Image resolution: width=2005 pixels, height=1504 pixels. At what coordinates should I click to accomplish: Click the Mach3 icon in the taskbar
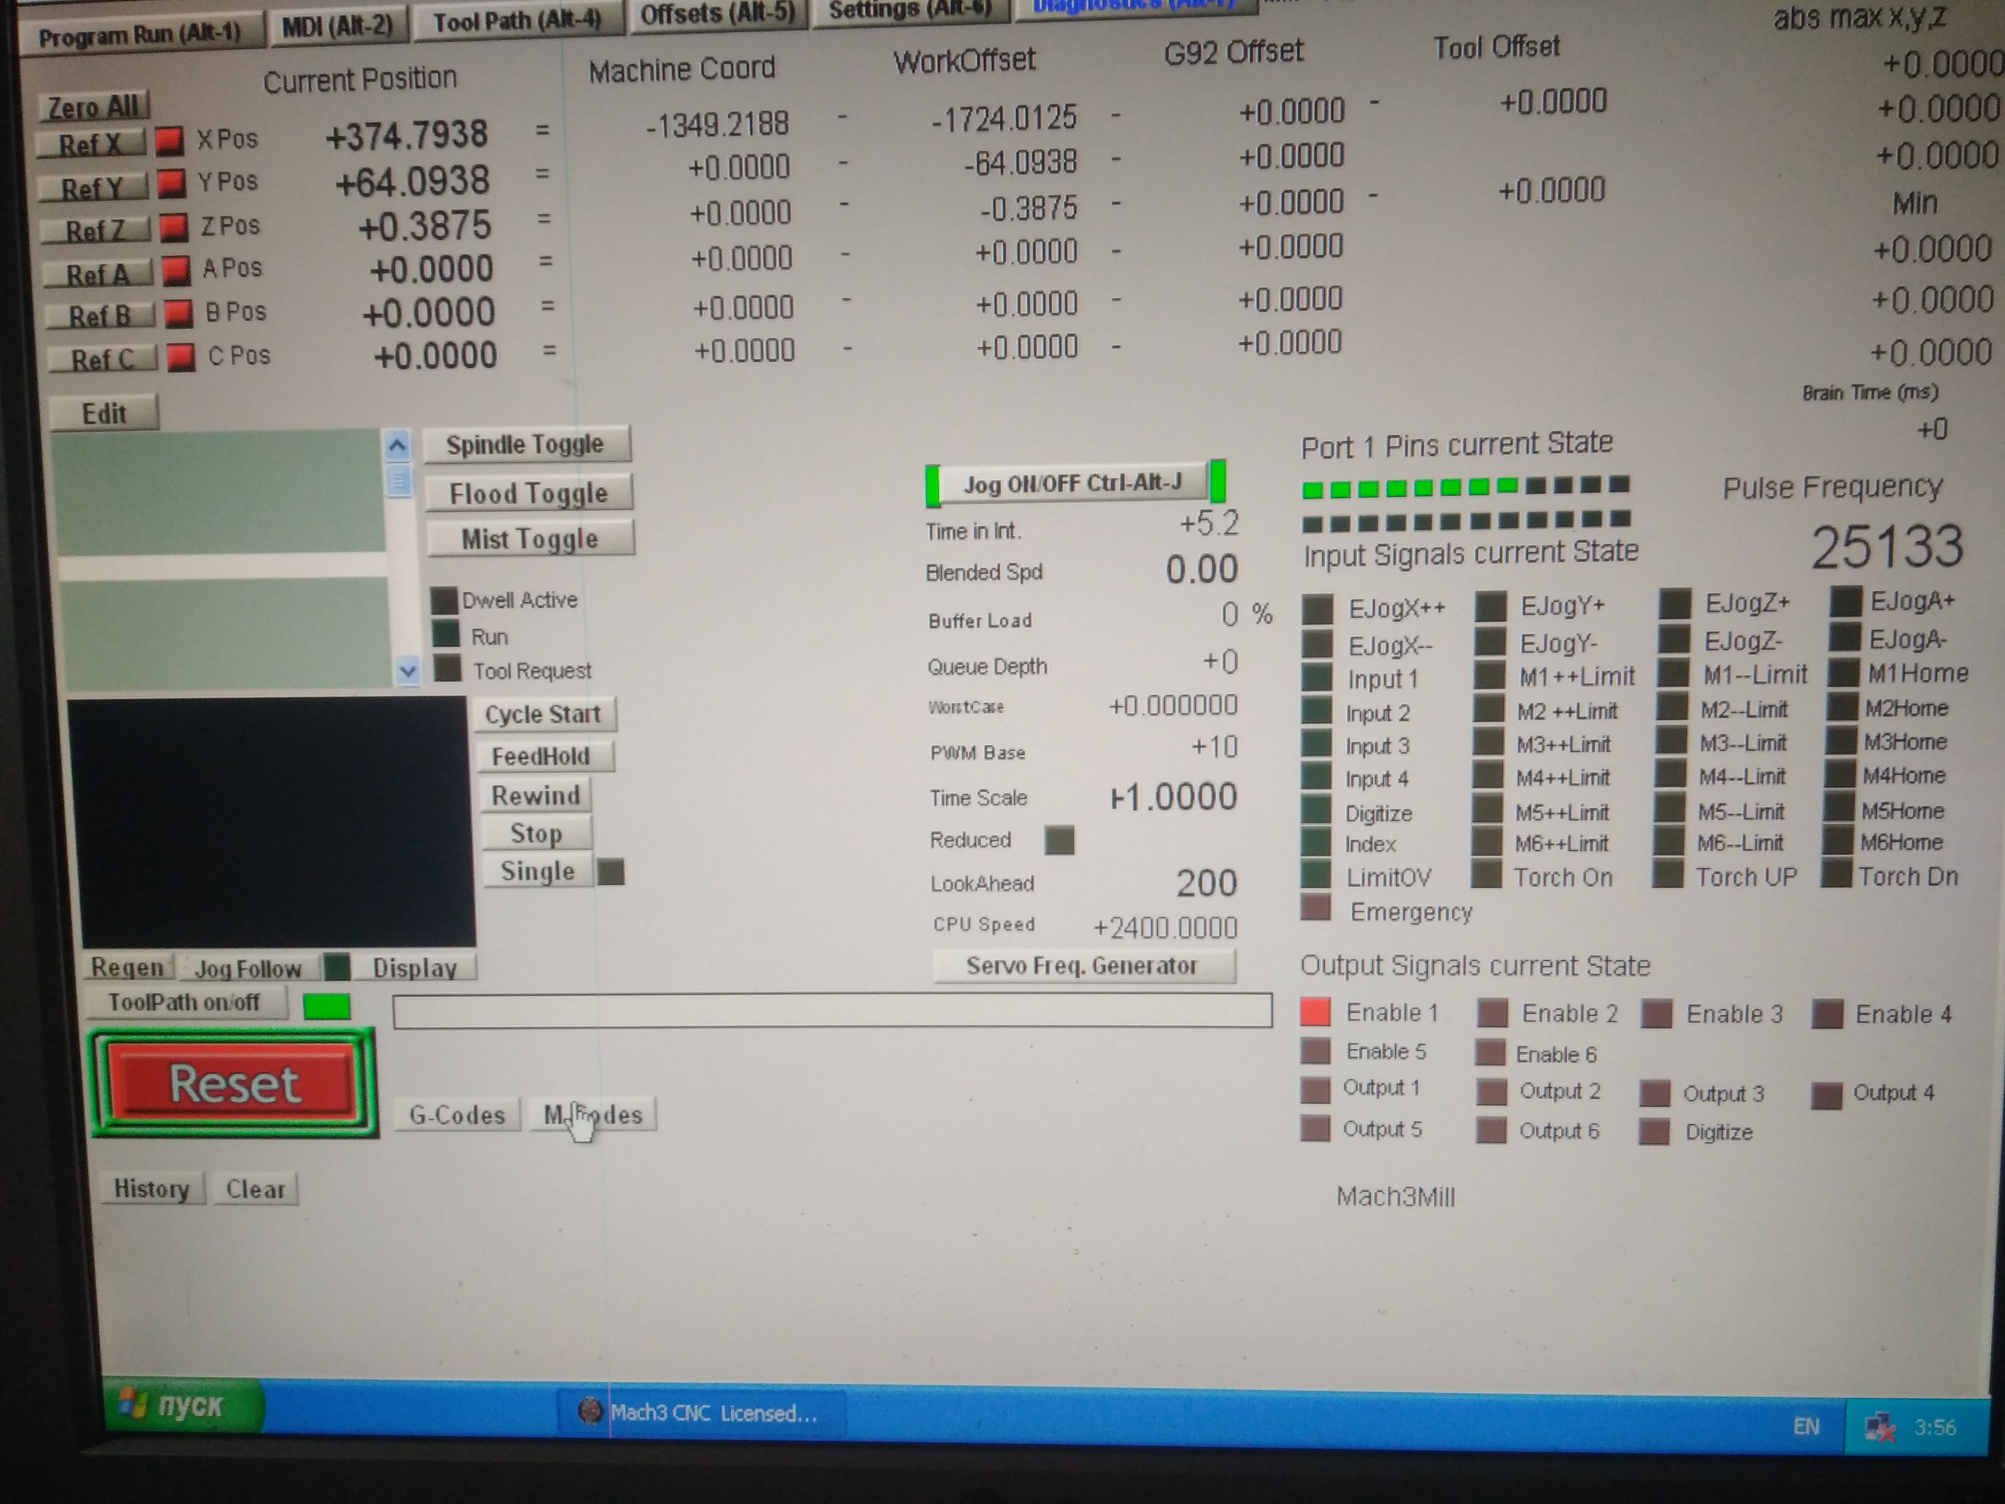(590, 1410)
